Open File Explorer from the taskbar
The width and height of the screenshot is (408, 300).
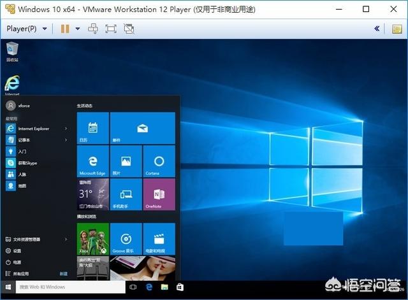[x=164, y=287]
